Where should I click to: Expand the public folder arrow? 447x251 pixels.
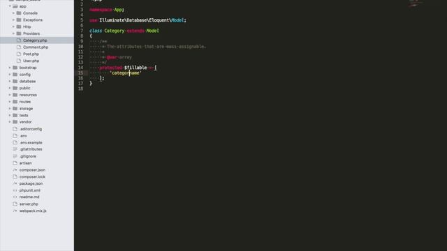click(10, 89)
